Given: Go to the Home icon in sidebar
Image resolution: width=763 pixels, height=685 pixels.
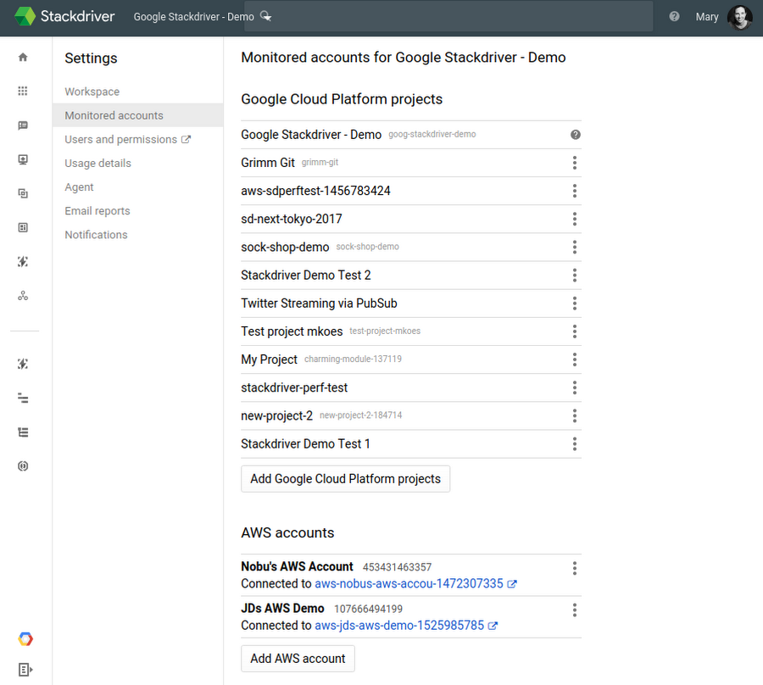Looking at the screenshot, I should coord(23,58).
